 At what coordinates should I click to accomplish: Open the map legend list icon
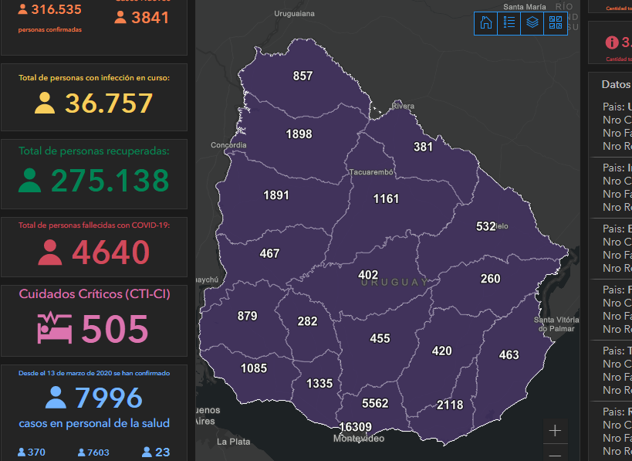[x=509, y=23]
